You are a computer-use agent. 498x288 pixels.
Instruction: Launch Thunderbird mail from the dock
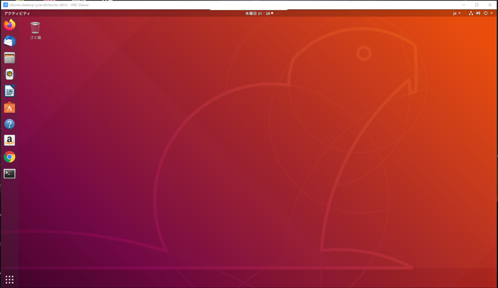pyautogui.click(x=9, y=41)
